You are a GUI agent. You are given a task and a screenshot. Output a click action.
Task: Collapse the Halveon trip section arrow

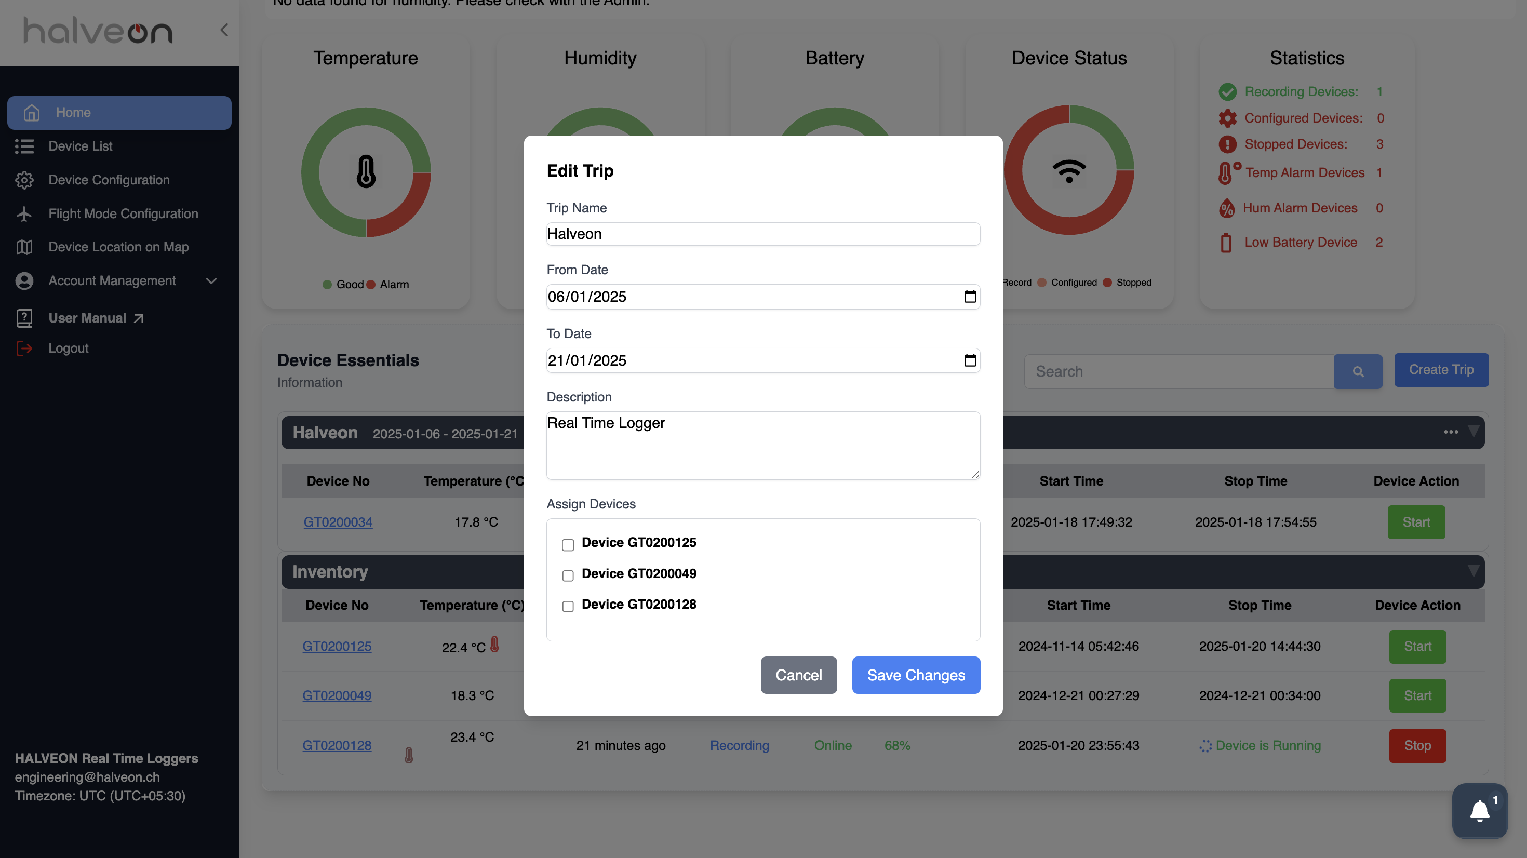tap(1472, 432)
